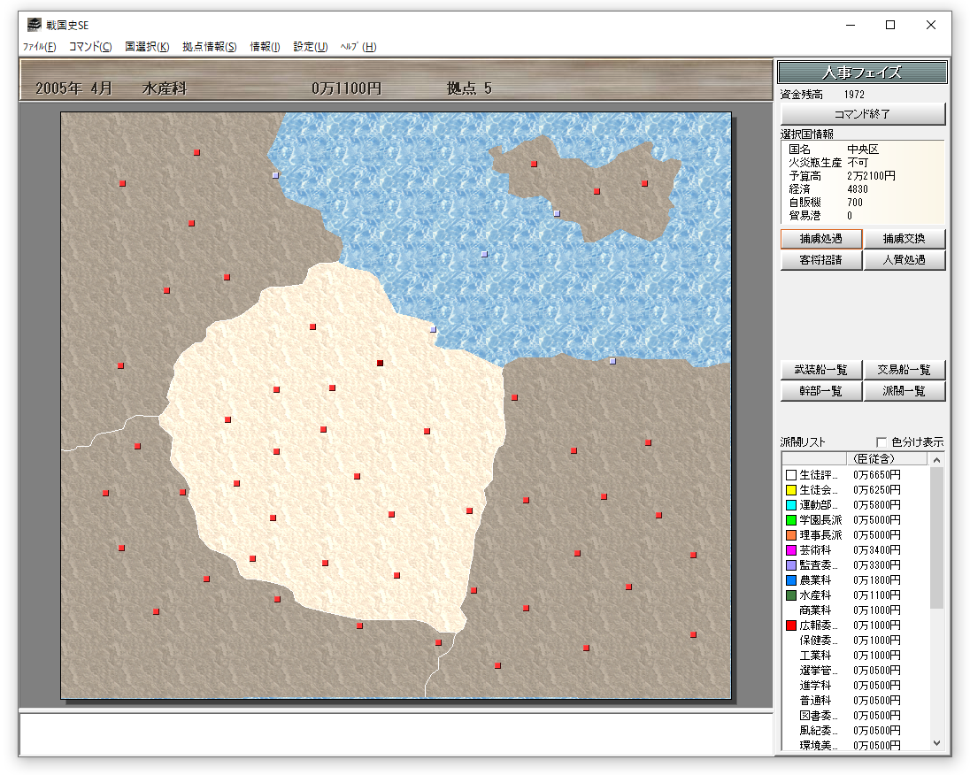This screenshot has width=970, height=775.
Task: Pick the magenta 芸術科 color swatch
Action: [791, 550]
